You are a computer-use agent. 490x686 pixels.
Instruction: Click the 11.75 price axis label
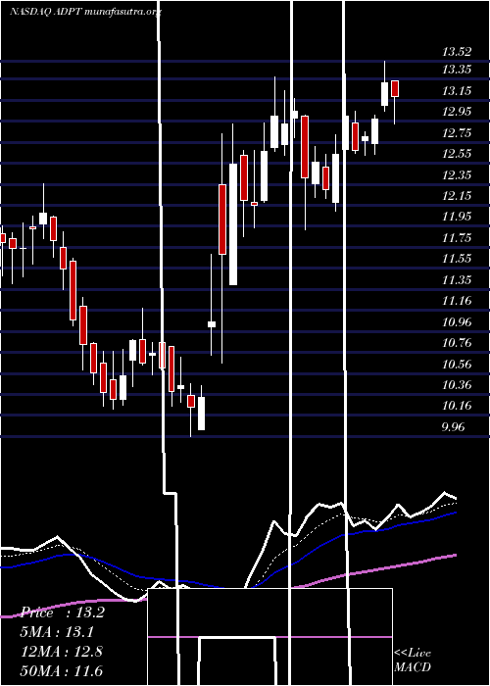coord(457,237)
